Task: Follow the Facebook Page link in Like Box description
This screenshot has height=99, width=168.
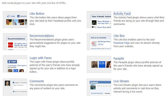Action: (x=122, y=43)
